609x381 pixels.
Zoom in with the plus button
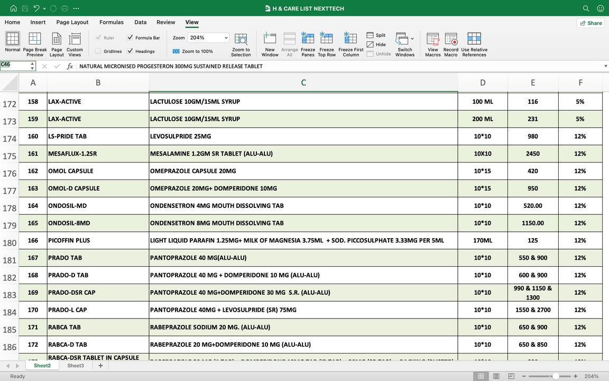click(576, 376)
